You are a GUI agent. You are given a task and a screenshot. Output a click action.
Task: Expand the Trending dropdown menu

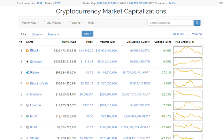pyautogui.click(x=76, y=23)
